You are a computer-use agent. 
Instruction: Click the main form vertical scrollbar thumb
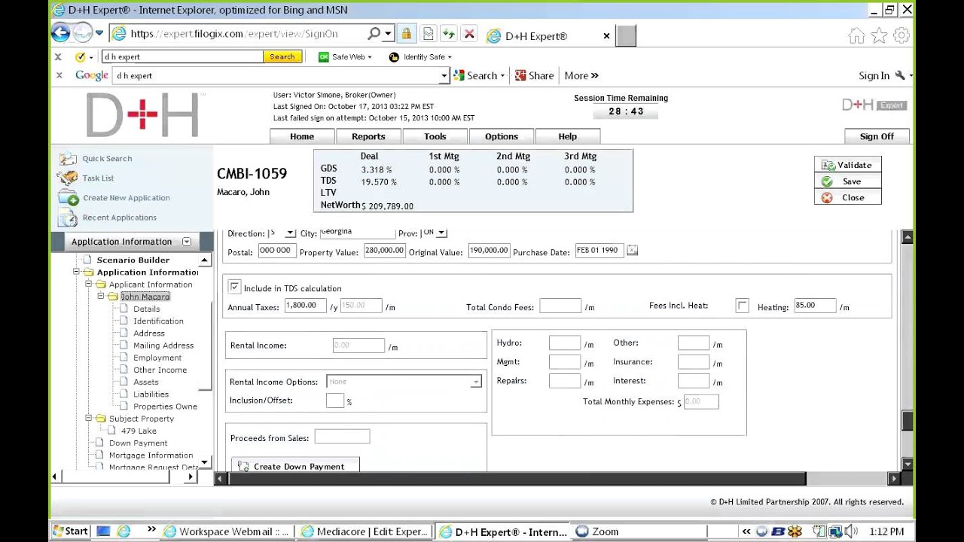908,421
